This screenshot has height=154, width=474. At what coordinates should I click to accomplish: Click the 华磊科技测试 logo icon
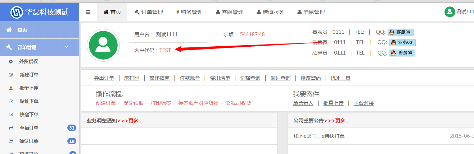[x=17, y=12]
